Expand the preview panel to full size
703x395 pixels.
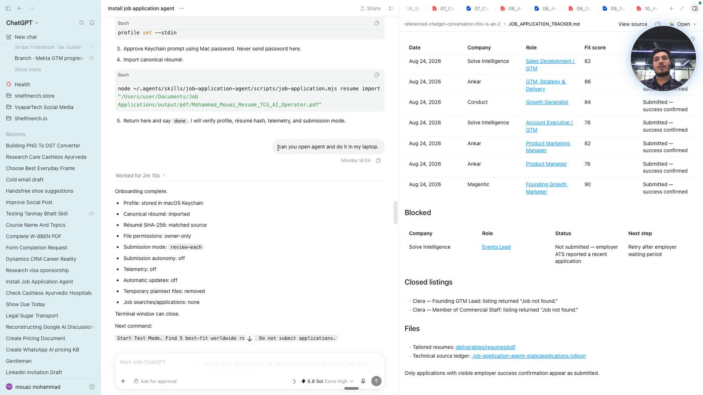point(682,8)
